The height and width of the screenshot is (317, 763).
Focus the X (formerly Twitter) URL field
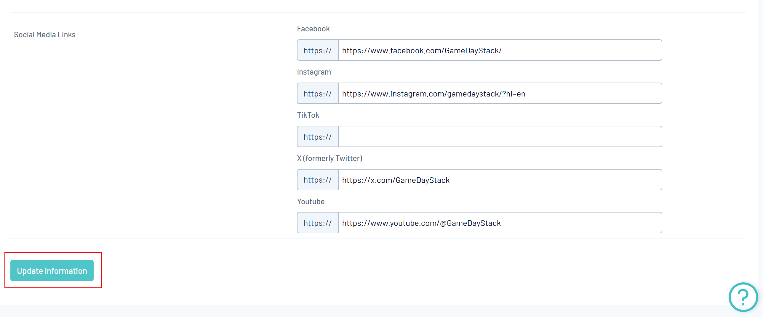(x=500, y=180)
